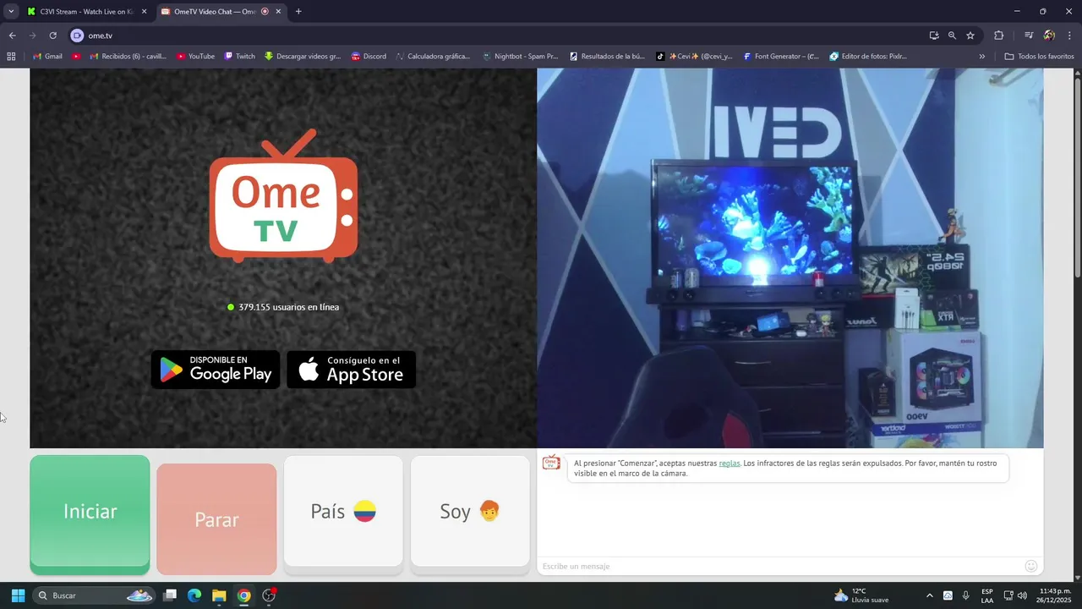Viewport: 1082px width, 609px height.
Task: Open the Recibidos (6) bookmark
Action: click(x=128, y=57)
